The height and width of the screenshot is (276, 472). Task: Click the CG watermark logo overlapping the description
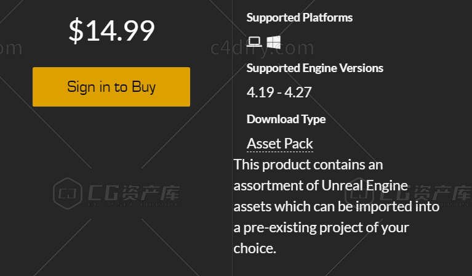[359, 193]
